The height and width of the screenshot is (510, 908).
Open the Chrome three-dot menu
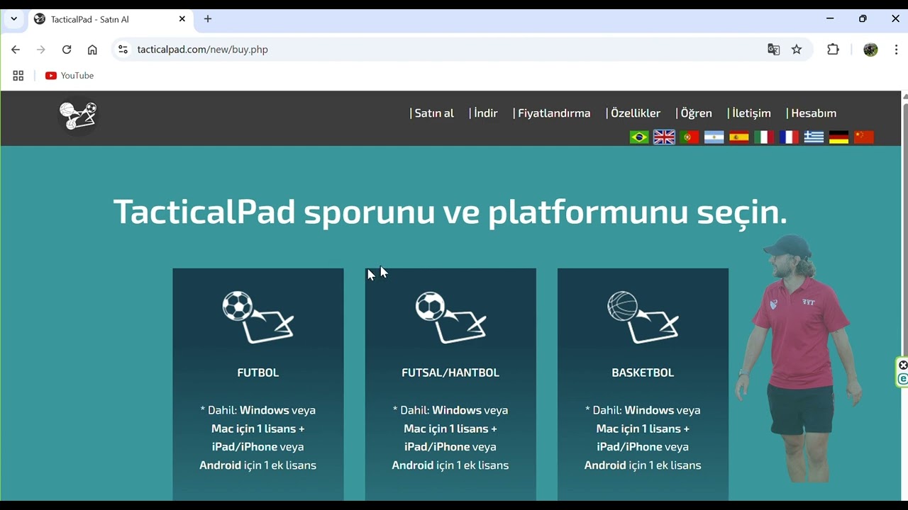(x=897, y=50)
